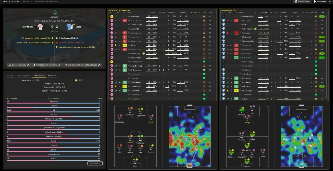The height and width of the screenshot is (171, 333).
Task: Click the Inter Miami heat map
Action: pos(190,136)
